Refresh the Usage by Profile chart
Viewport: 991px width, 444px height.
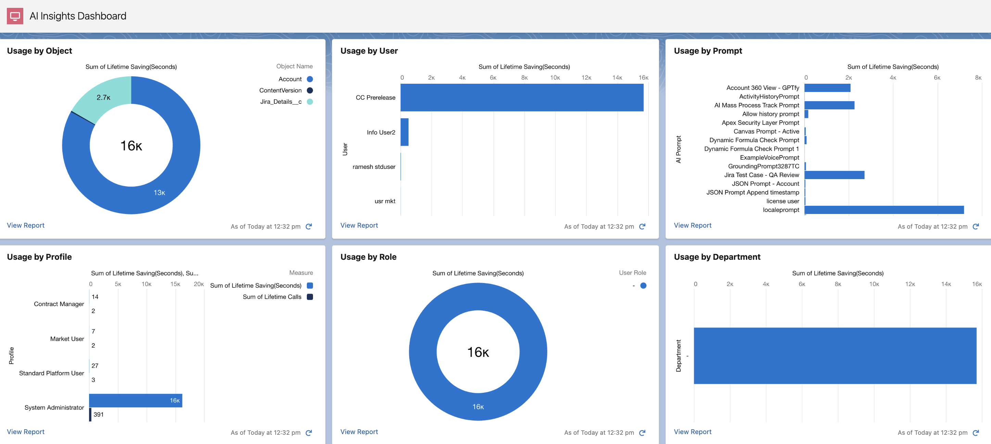point(309,433)
